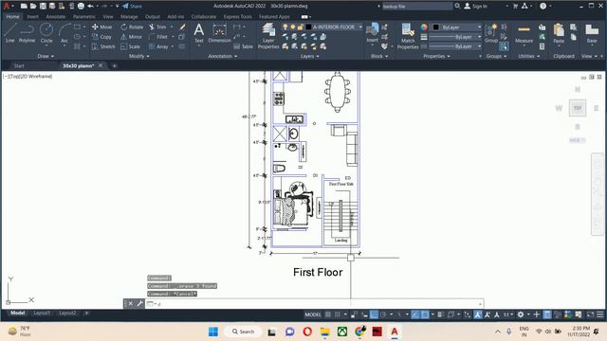Toggle polar tracking in status bar

383,314
